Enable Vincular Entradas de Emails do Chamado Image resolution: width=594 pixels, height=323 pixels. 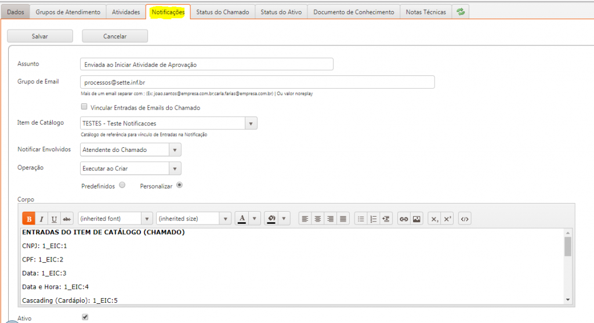coord(85,107)
